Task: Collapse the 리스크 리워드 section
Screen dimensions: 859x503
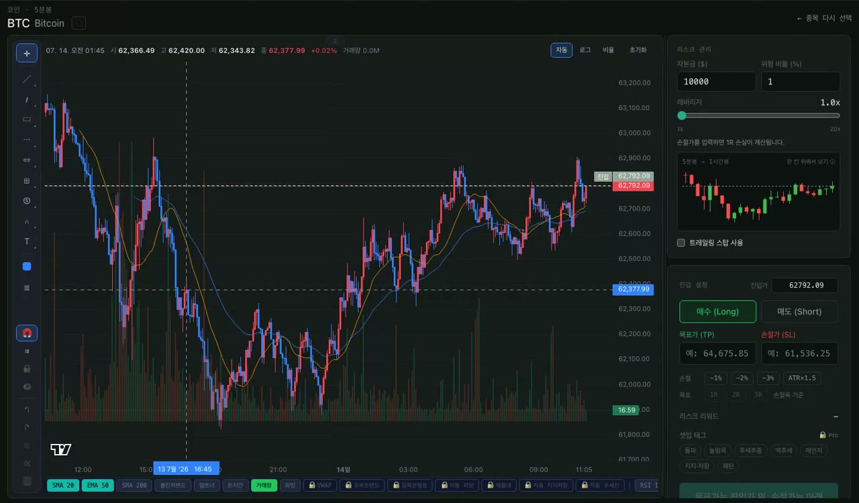Action: [x=836, y=416]
